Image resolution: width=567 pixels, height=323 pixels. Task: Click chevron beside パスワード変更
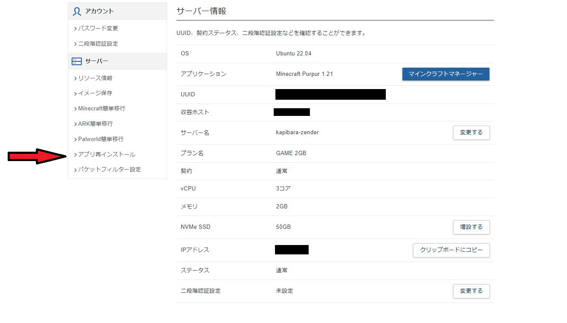tap(75, 29)
